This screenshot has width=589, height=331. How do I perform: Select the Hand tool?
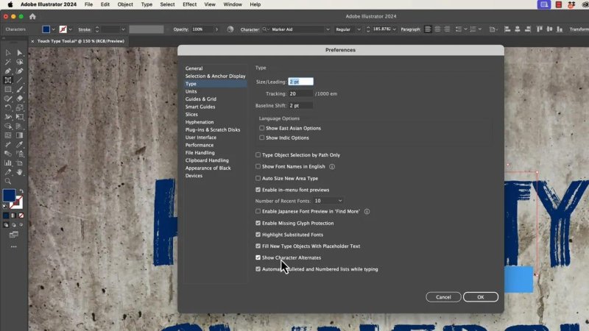(x=20, y=172)
